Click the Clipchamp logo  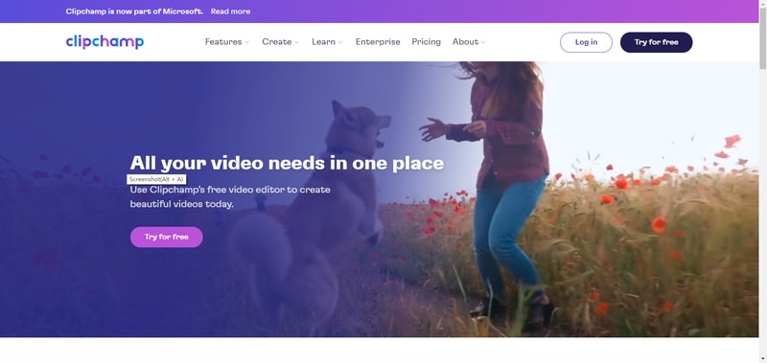pyautogui.click(x=105, y=42)
